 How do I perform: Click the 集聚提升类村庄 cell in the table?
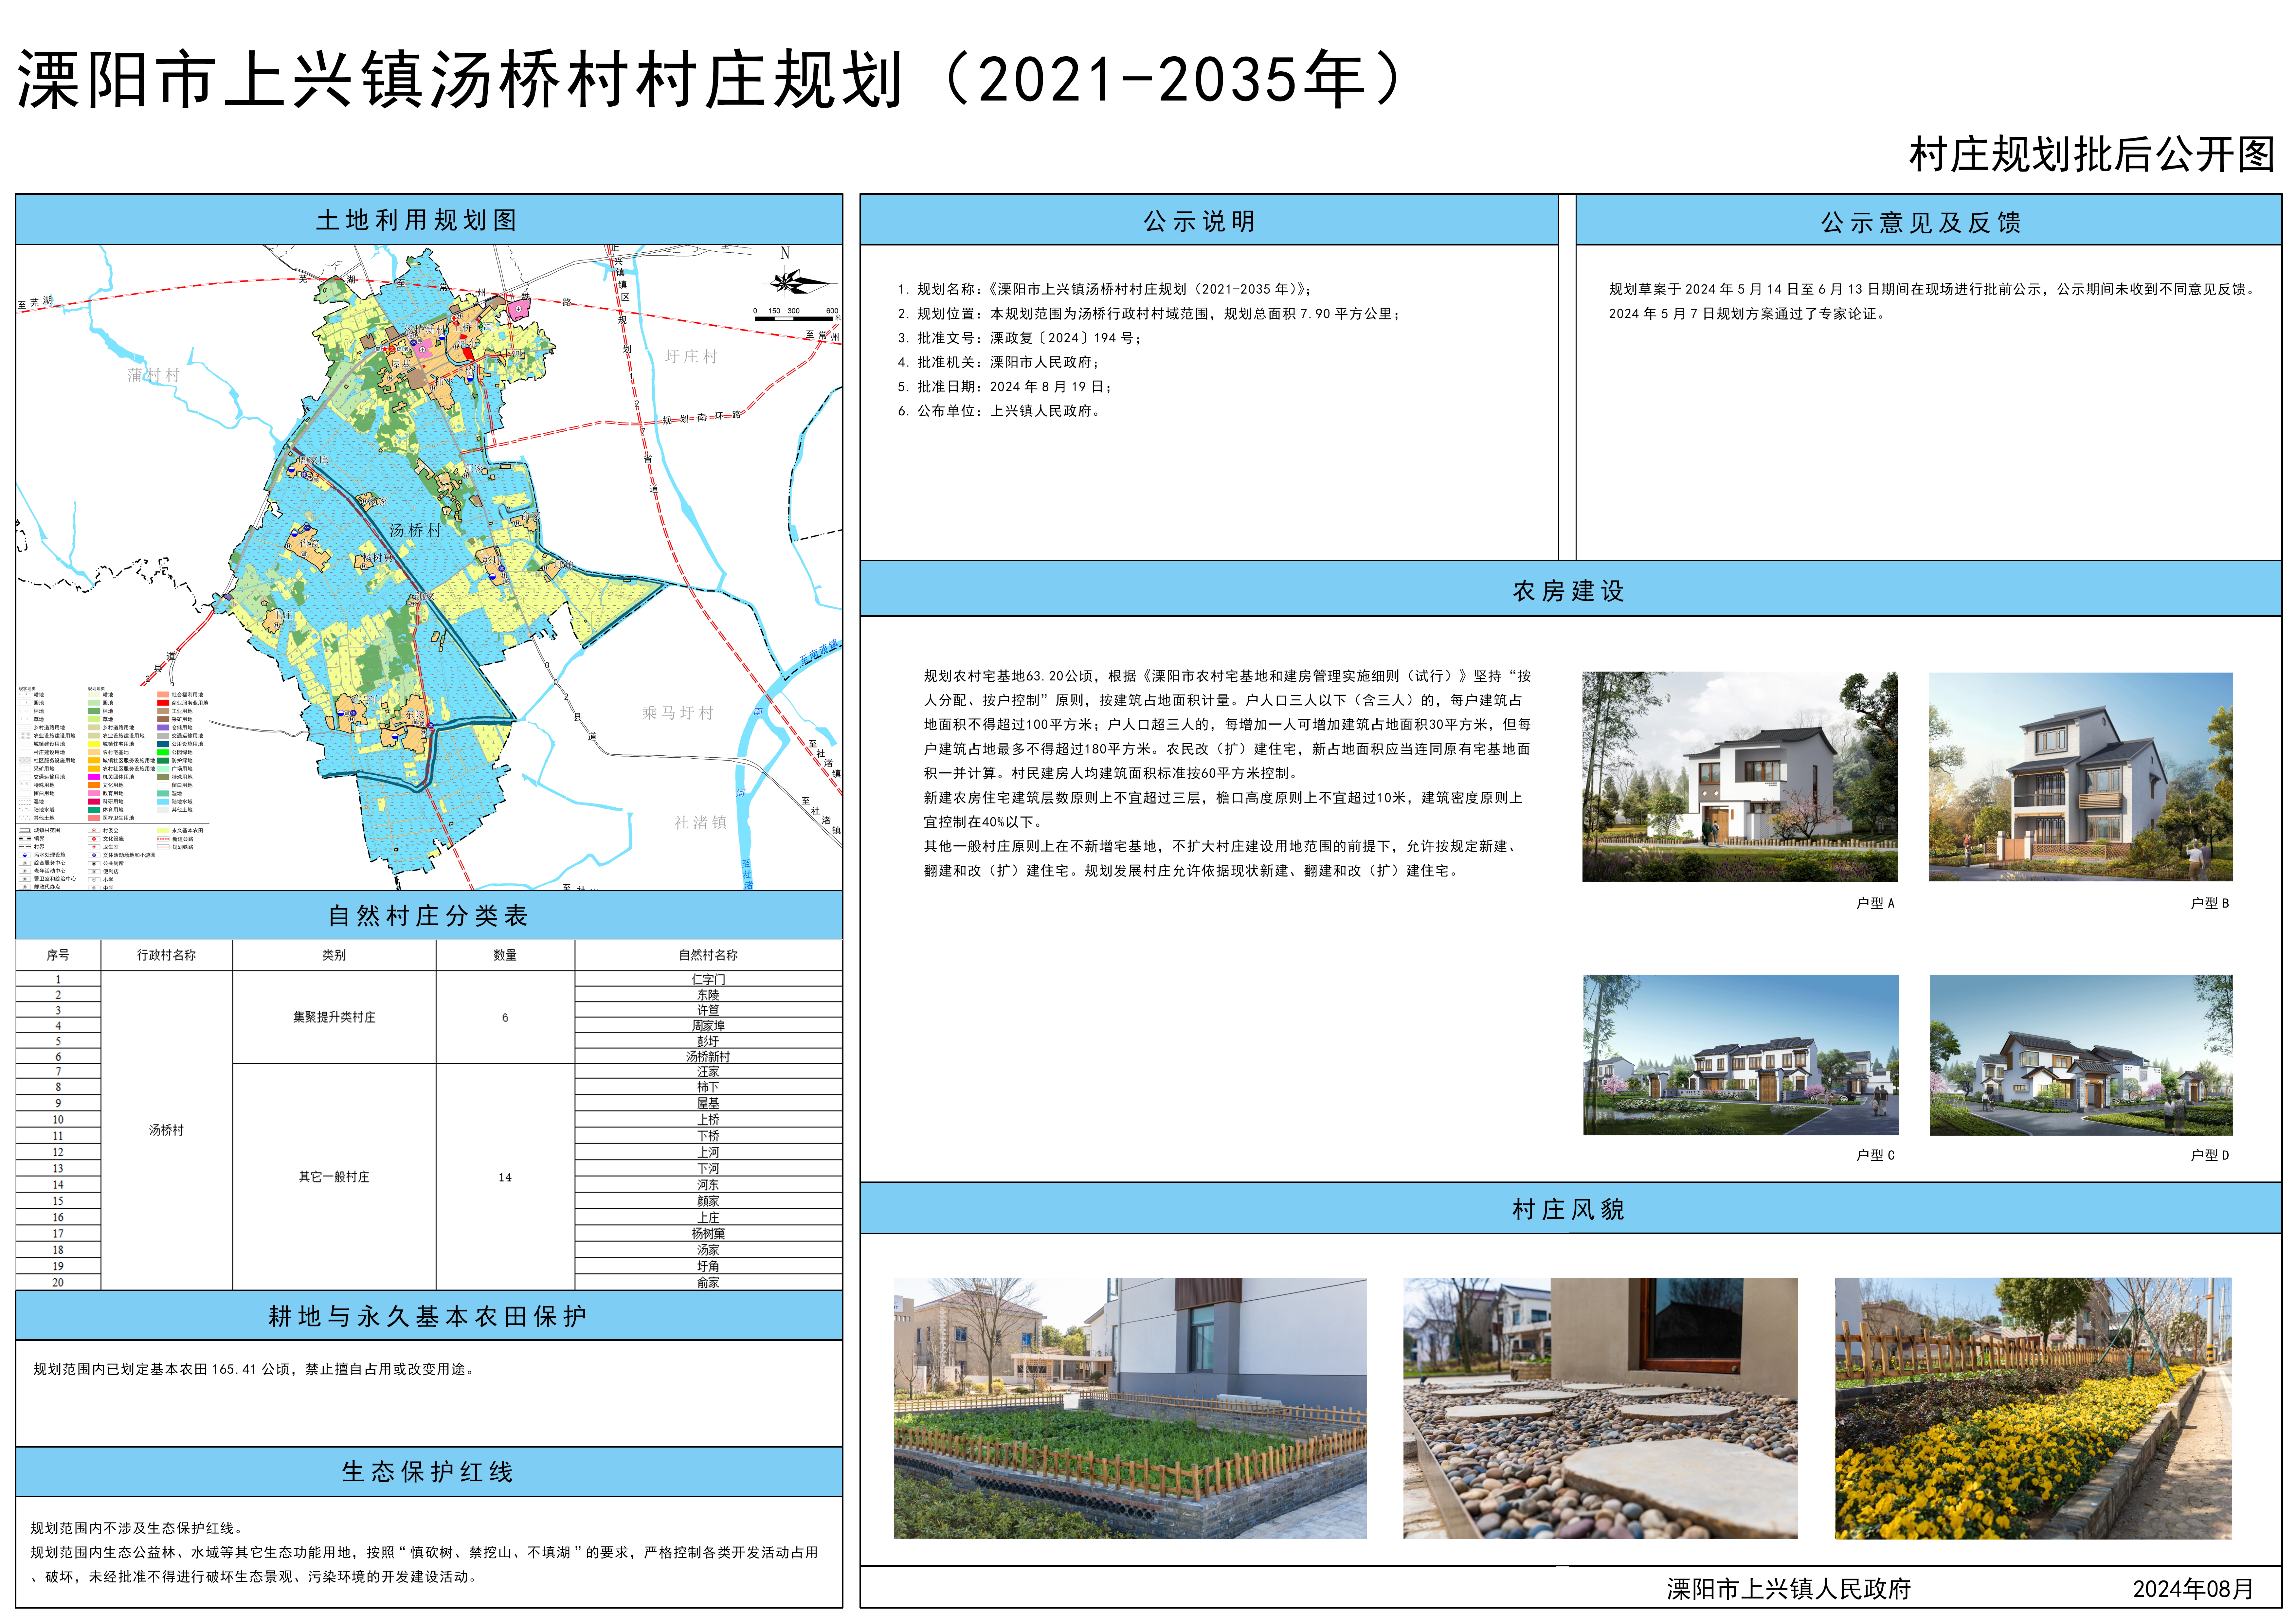click(x=334, y=1017)
